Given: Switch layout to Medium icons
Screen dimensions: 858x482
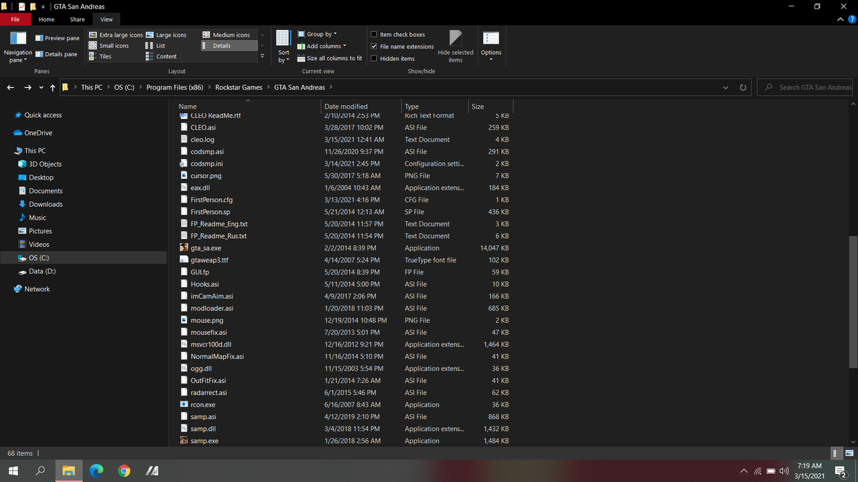Looking at the screenshot, I should pos(227,35).
